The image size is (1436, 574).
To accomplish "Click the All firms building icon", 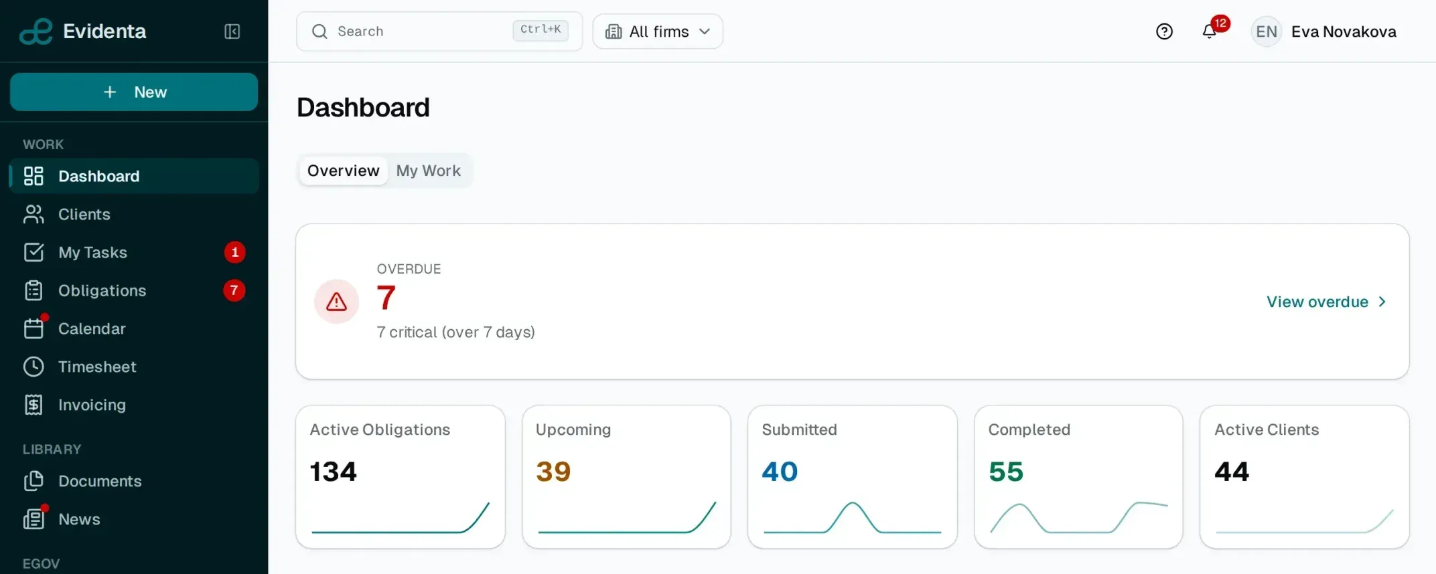I will coord(614,31).
